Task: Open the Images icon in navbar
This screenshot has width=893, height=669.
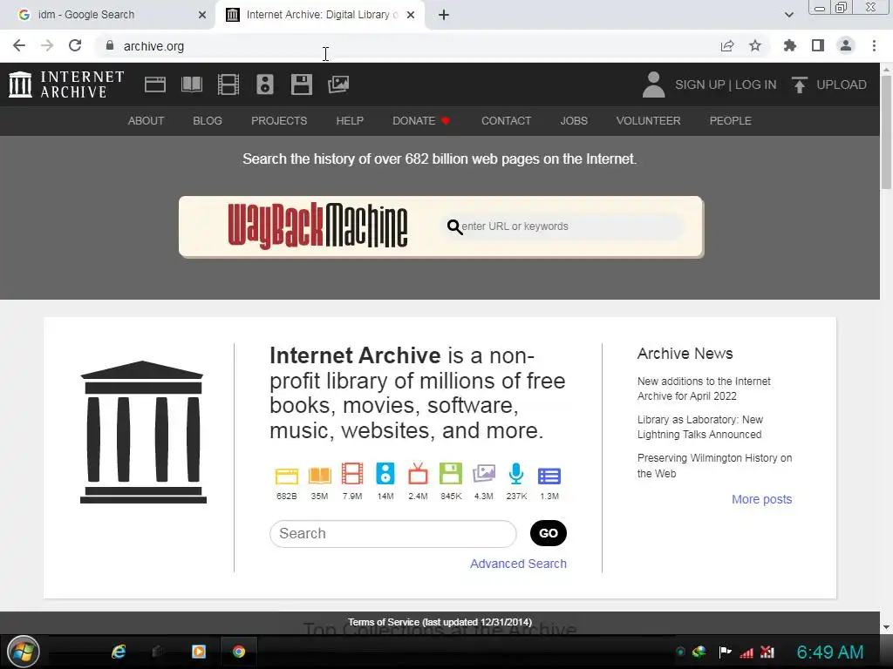Action: click(x=338, y=84)
